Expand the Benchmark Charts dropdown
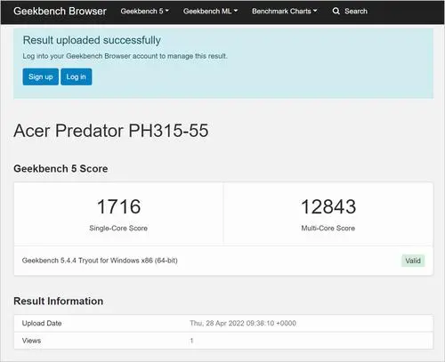 point(285,12)
